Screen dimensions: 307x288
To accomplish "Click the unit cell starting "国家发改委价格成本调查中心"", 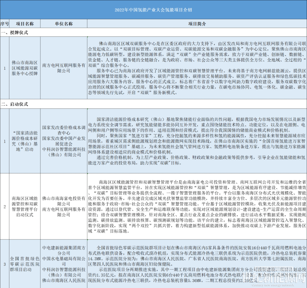I will click(x=64, y=141).
